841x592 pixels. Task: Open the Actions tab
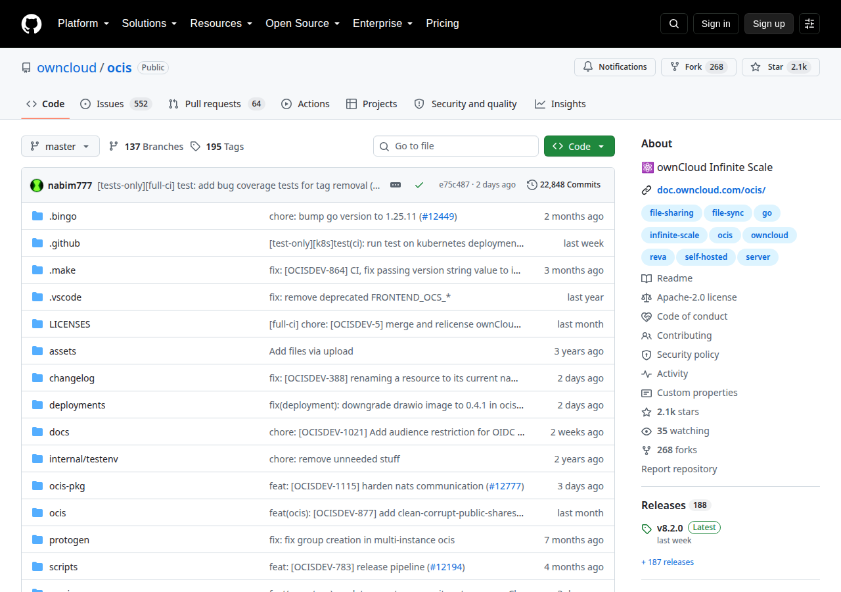click(x=306, y=104)
